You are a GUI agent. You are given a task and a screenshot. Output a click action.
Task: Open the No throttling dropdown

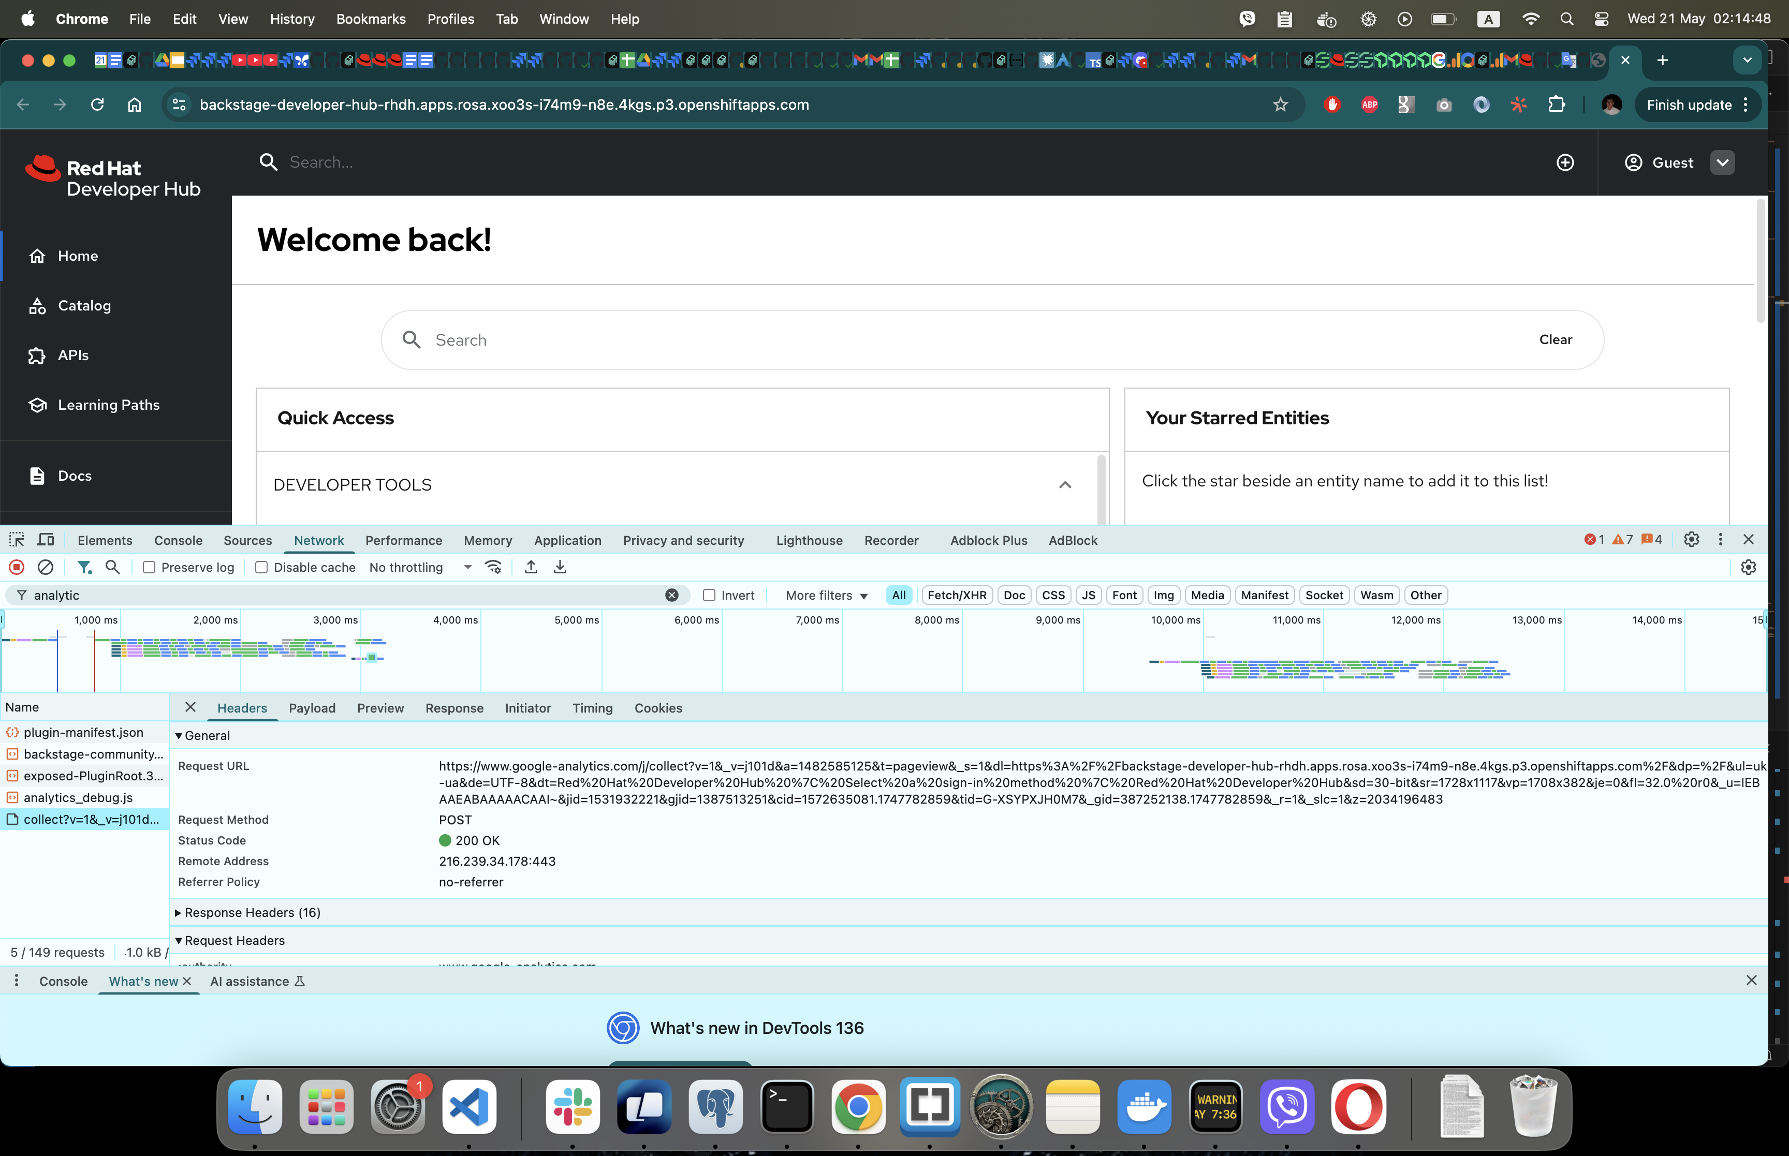coord(420,568)
